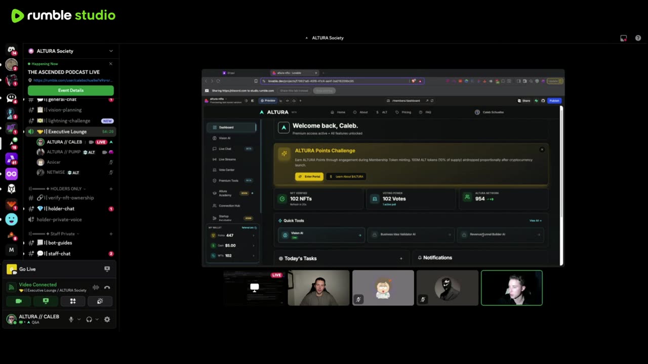Viewport: 648px width, 364px height.
Task: Switch to altura-nfts Lovable browser tab
Action: (x=295, y=73)
